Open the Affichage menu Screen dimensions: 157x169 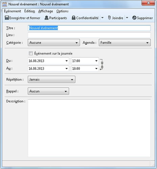coord(46,11)
